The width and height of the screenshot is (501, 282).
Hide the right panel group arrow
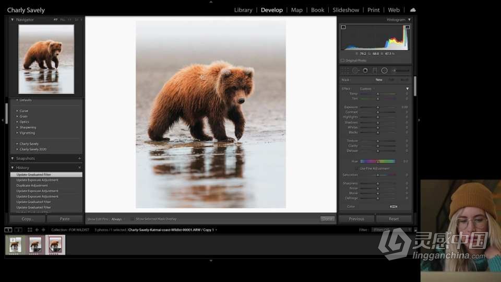click(419, 120)
